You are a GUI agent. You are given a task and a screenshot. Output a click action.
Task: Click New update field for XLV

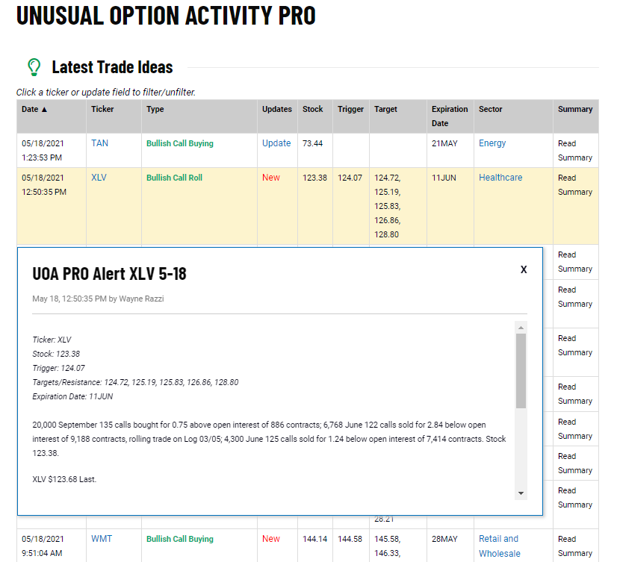[271, 178]
